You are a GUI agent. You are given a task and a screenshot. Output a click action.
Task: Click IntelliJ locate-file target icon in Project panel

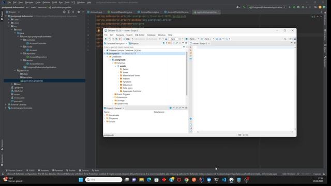click(64, 12)
